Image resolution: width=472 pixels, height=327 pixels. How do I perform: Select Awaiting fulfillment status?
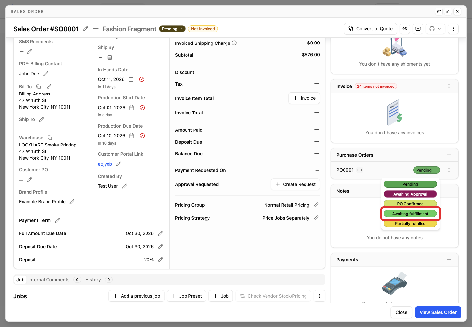pos(410,214)
